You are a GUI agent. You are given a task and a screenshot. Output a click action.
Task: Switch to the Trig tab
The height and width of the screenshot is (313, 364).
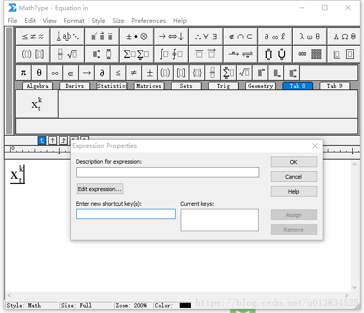click(x=223, y=86)
